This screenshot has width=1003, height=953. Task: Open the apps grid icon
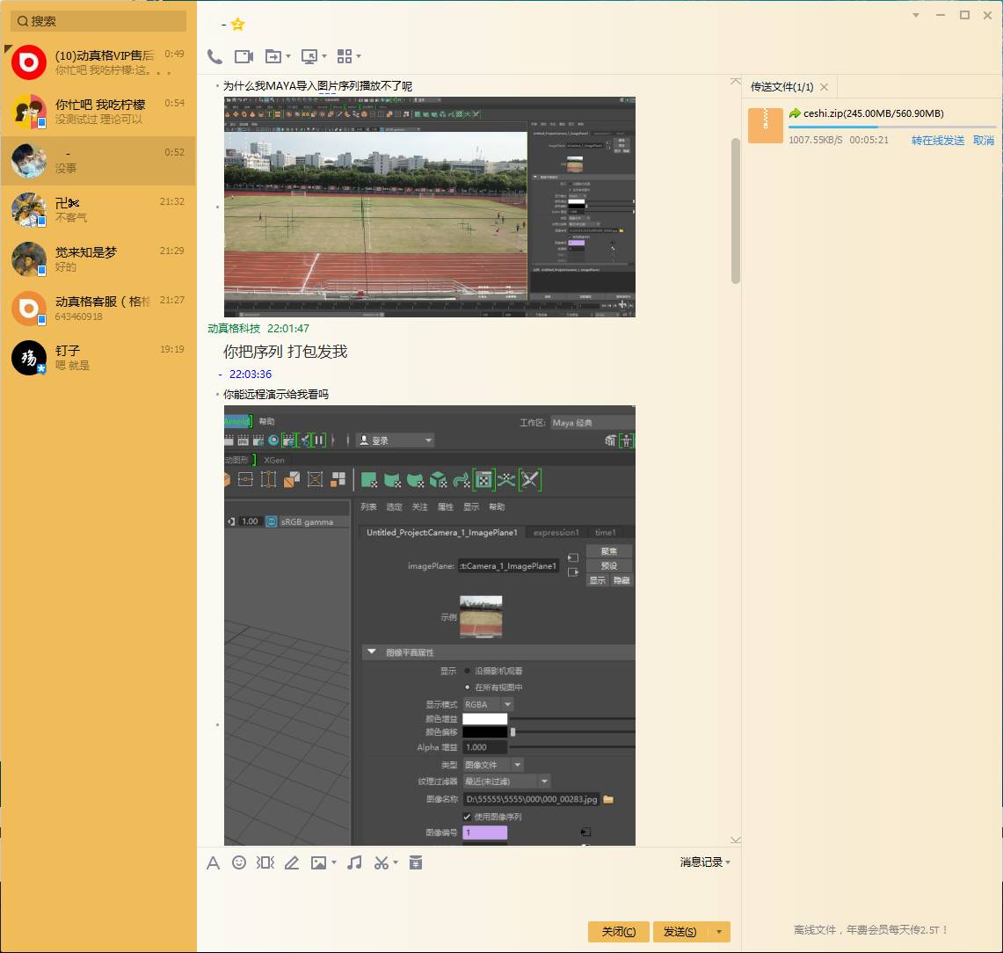point(344,57)
